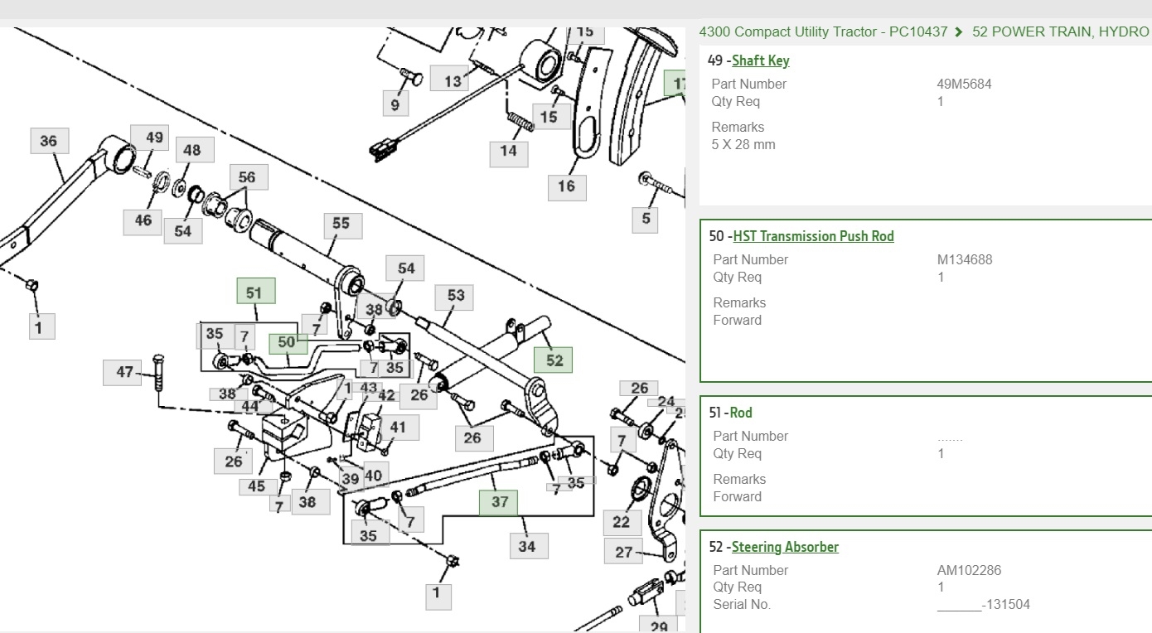Select highlighted callout 37
The image size is (1152, 633).
coord(499,502)
